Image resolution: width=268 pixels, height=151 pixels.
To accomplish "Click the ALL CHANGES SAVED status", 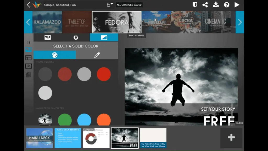I will click(x=129, y=5).
